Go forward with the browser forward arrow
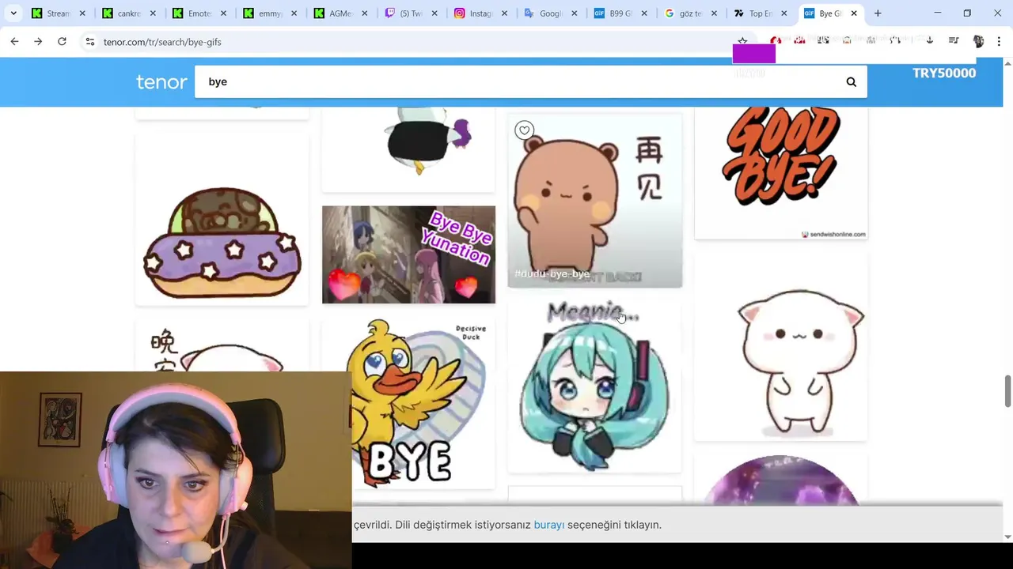Image resolution: width=1013 pixels, height=569 pixels. pyautogui.click(x=38, y=41)
